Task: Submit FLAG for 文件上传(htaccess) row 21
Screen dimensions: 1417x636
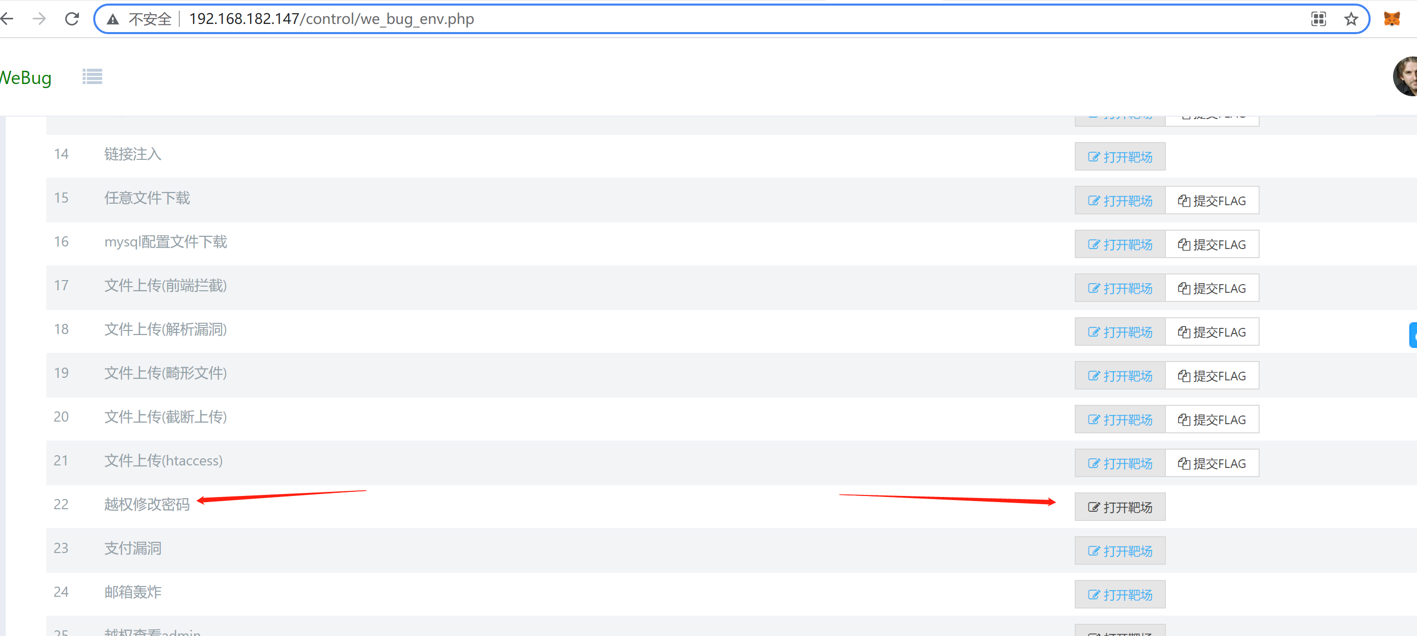Action: 1211,463
